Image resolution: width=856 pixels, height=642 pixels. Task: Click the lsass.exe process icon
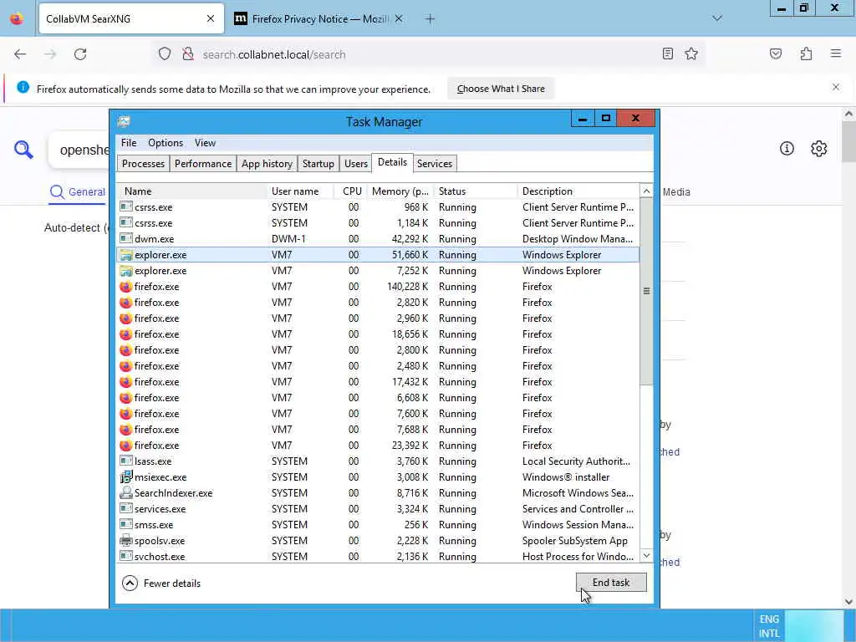(126, 461)
